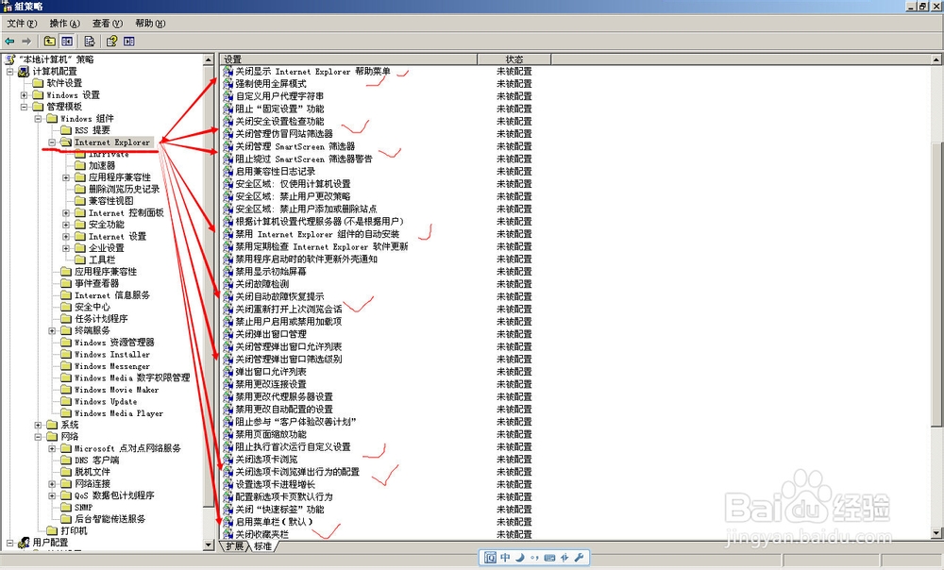Image resolution: width=944 pixels, height=570 pixels.
Task: Select the 兼容性视图 folder
Action: [110, 200]
